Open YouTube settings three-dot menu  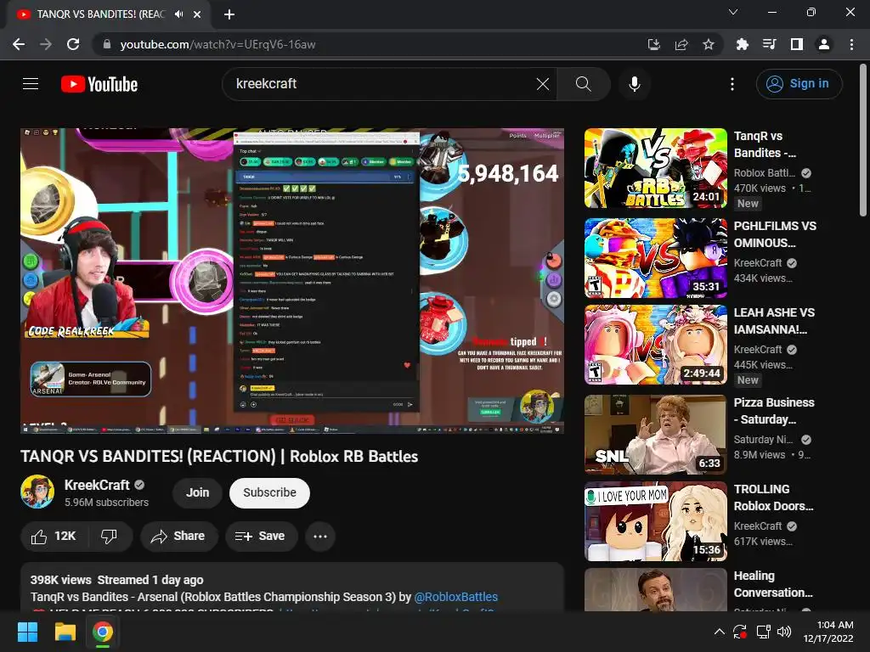pyautogui.click(x=732, y=84)
